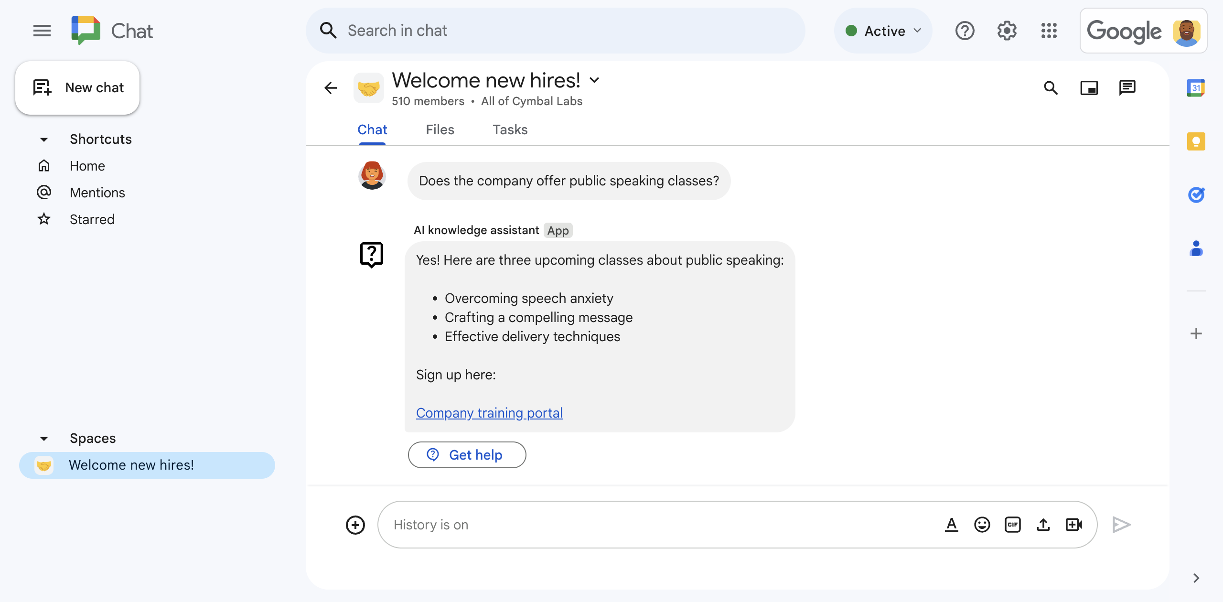Click the Google Apps grid icon
This screenshot has height=602, width=1223.
click(x=1049, y=31)
